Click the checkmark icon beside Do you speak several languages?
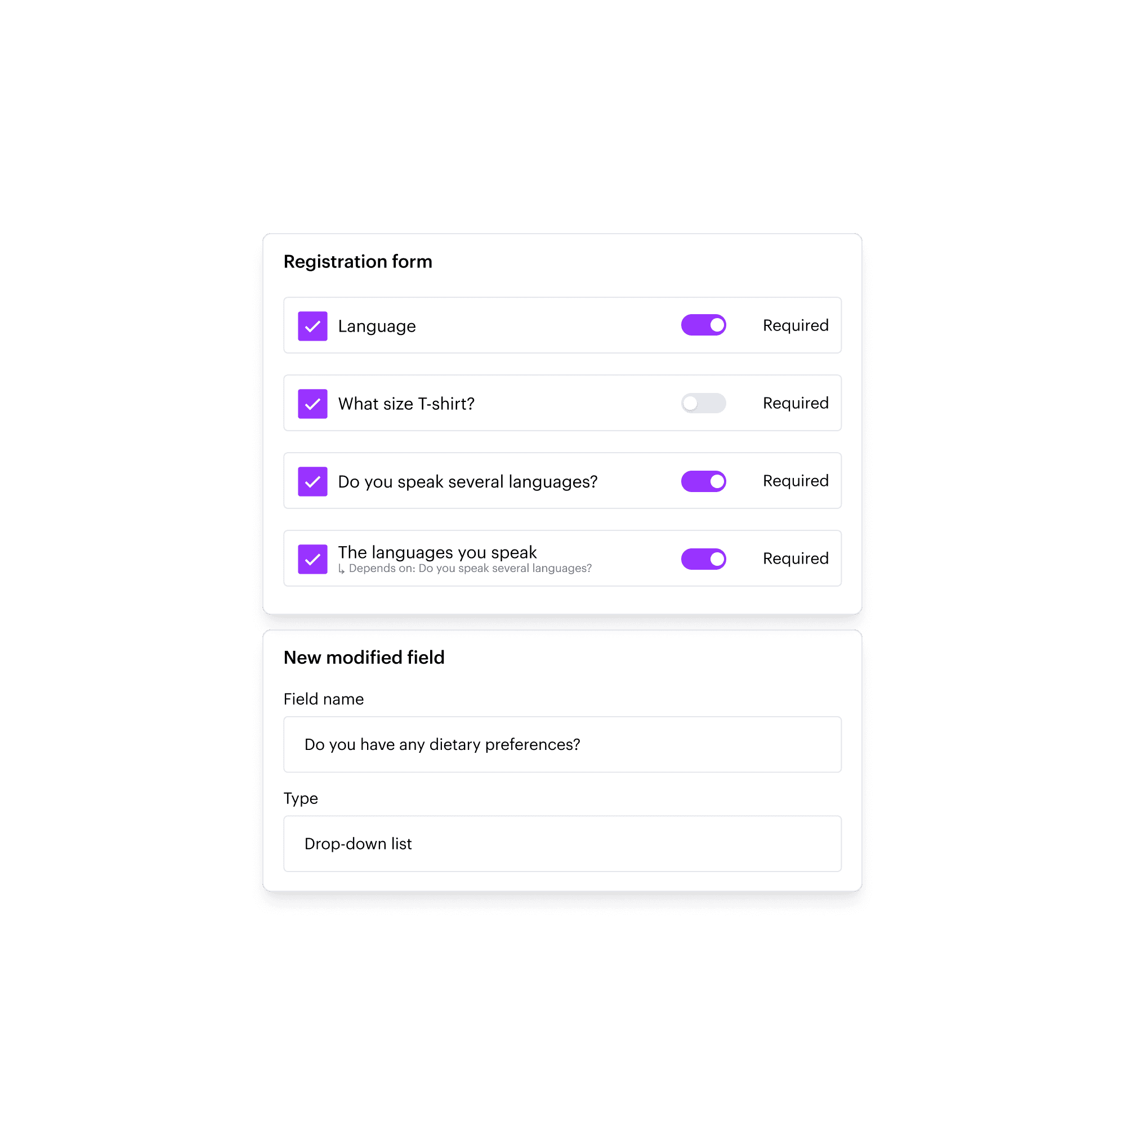The height and width of the screenshot is (1126, 1126). (312, 481)
